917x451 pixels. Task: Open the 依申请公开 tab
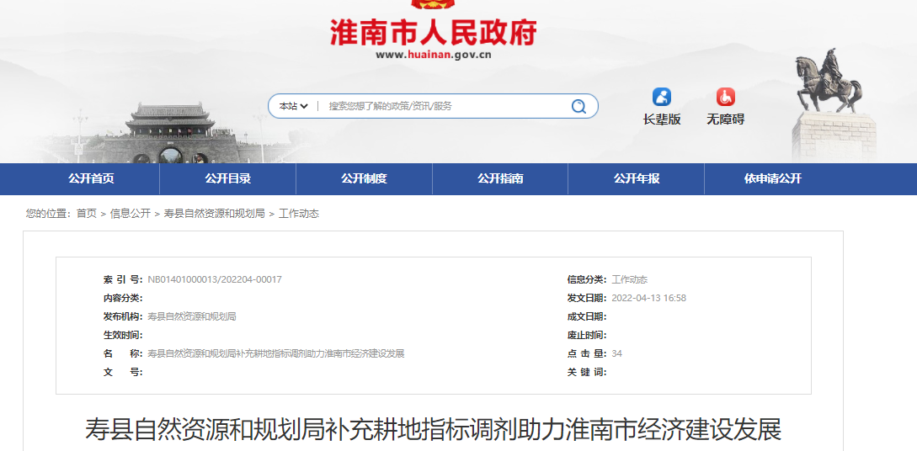[x=772, y=178]
